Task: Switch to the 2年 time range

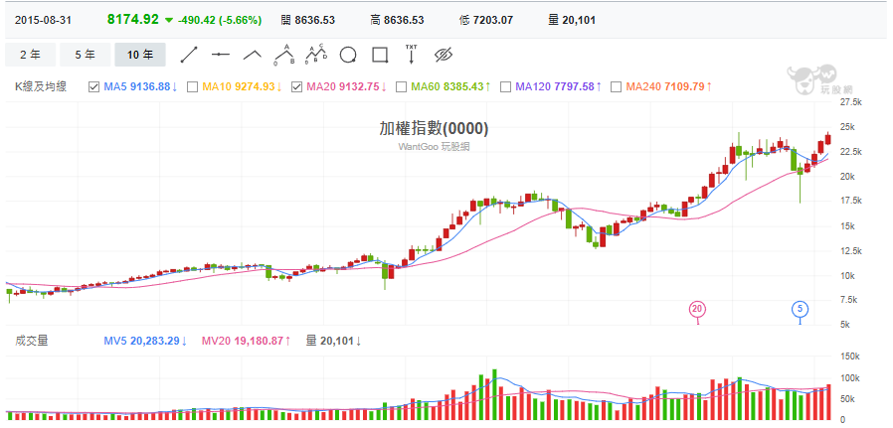Action: point(30,54)
